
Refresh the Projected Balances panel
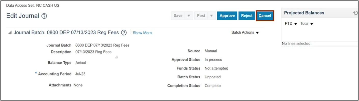tap(355, 13)
